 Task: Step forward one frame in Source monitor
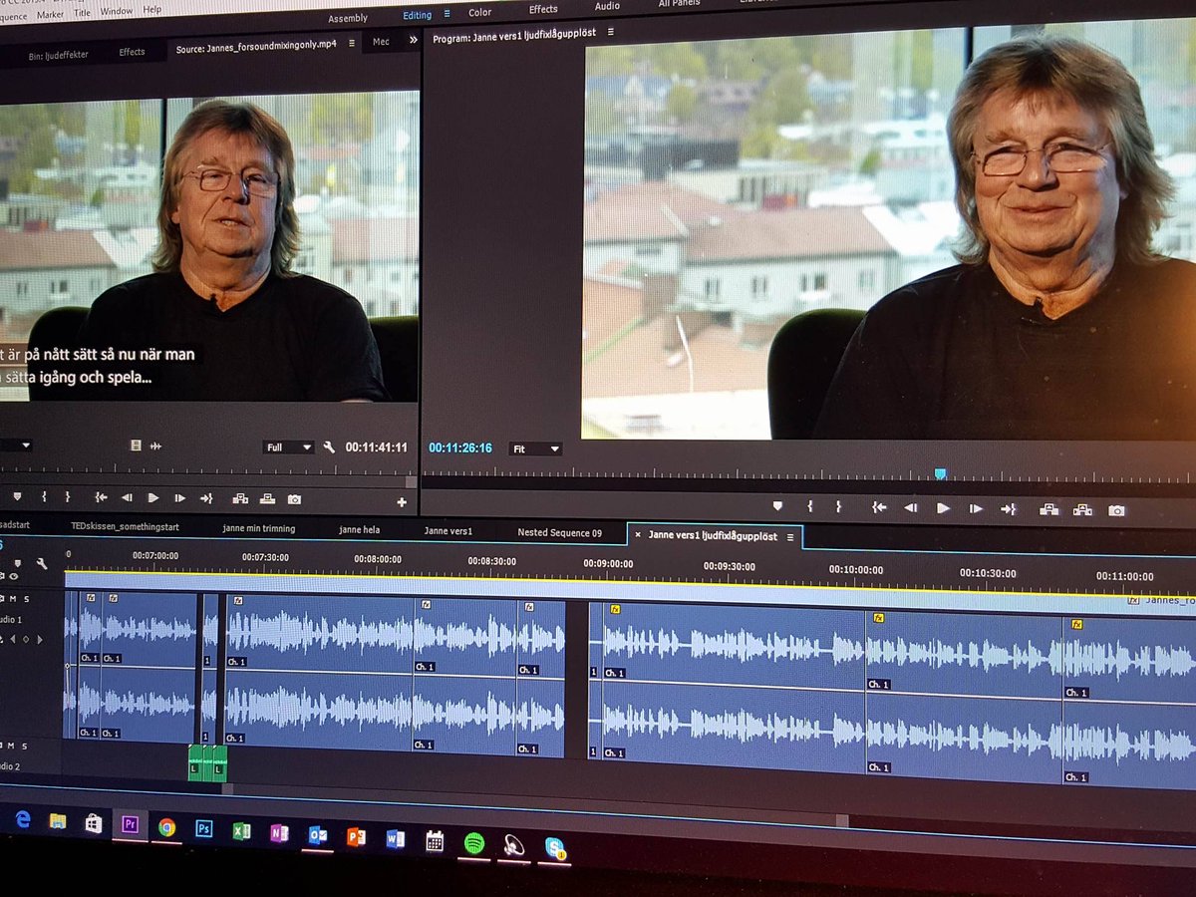(x=179, y=497)
